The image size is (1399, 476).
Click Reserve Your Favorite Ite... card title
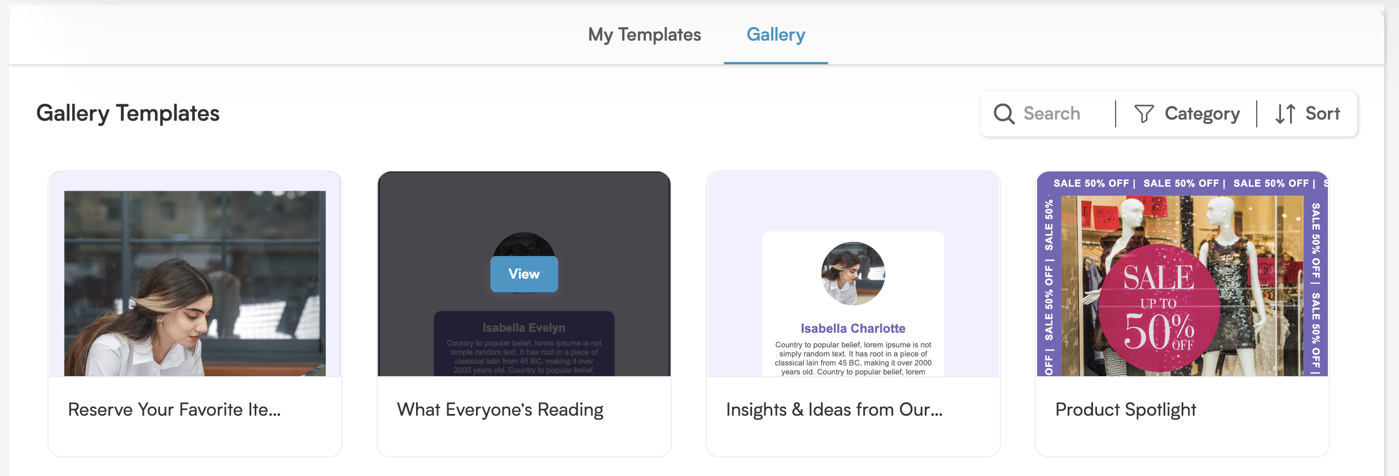pyautogui.click(x=174, y=409)
